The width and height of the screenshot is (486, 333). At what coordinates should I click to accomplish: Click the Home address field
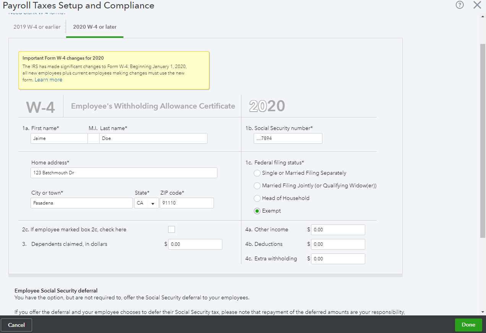tap(124, 173)
